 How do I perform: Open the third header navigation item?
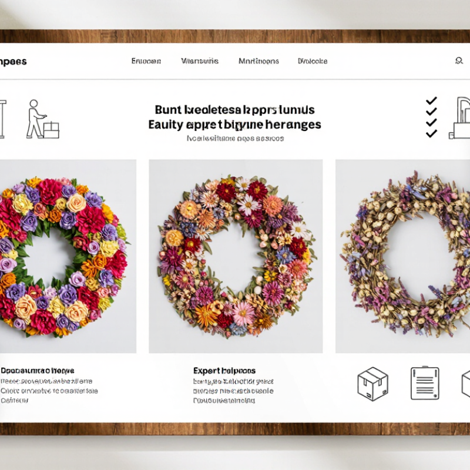tap(258, 61)
